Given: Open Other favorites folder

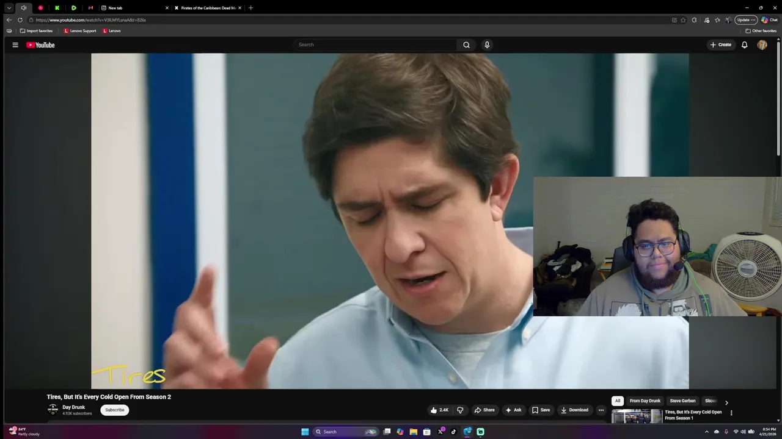Looking at the screenshot, I should [761, 30].
